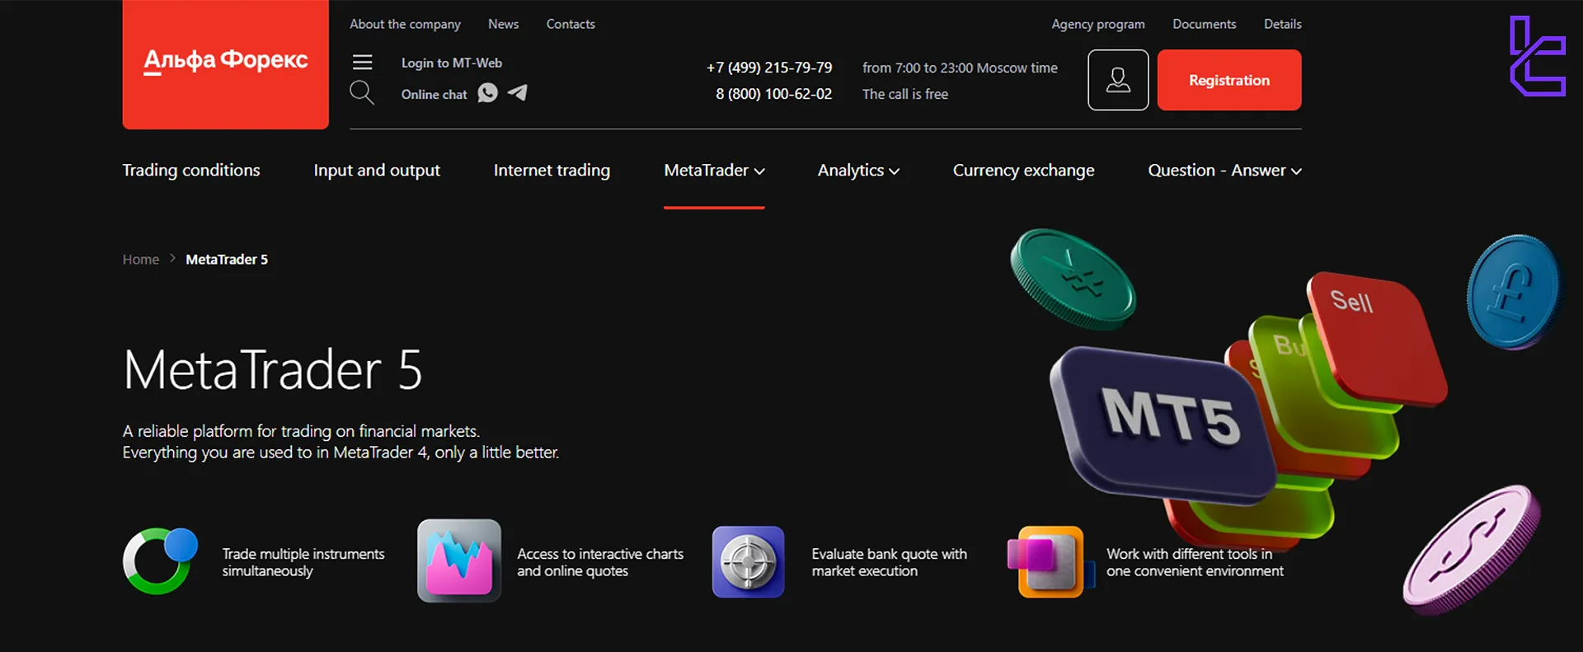
Task: Open the WhatsApp chat icon
Action: click(x=488, y=93)
